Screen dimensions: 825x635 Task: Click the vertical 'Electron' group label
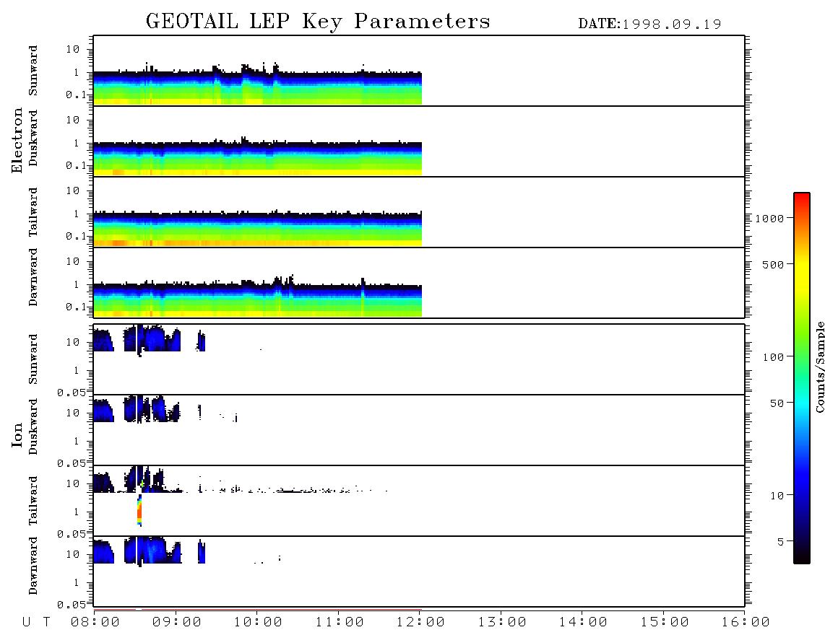coord(17,141)
